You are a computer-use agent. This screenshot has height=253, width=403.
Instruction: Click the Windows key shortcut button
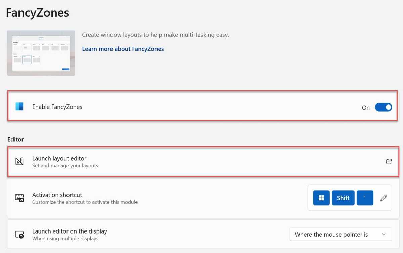[321, 198]
